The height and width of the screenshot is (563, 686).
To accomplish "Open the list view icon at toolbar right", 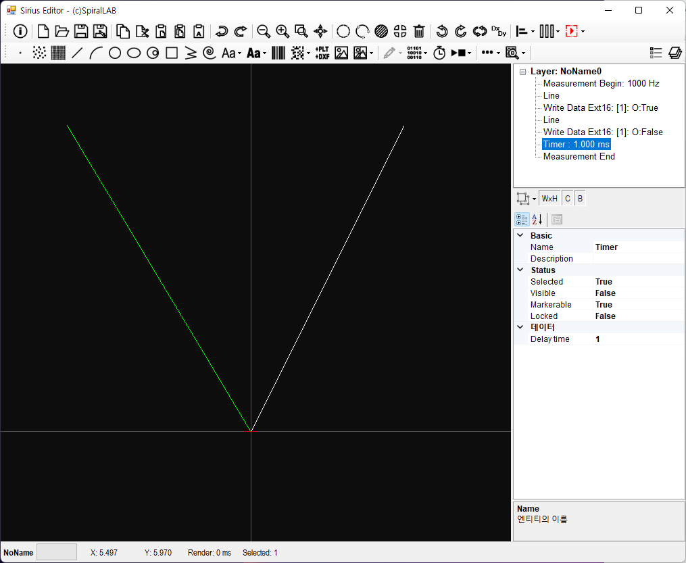I will click(x=656, y=53).
